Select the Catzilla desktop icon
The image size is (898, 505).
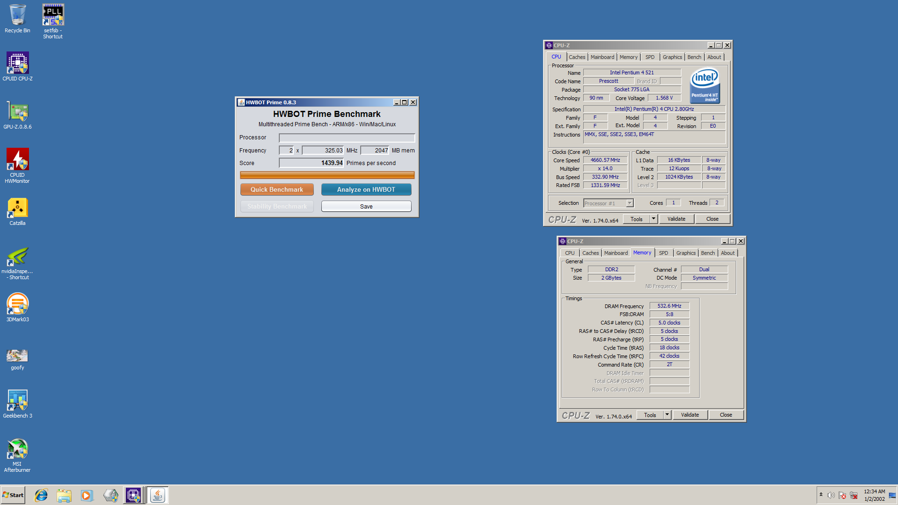coord(17,212)
